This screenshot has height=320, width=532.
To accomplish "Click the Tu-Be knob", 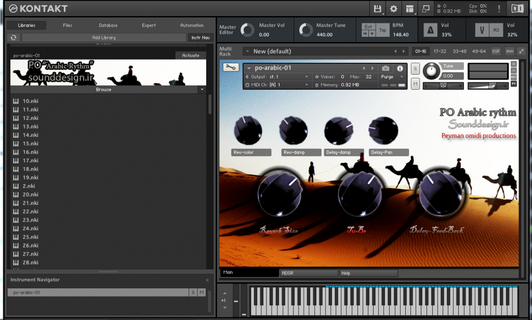I will tap(361, 193).
